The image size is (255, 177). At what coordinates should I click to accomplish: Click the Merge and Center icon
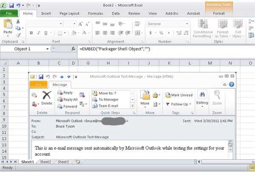pyautogui.click(x=137, y=33)
